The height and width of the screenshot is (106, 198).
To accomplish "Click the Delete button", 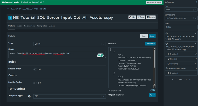I will [151, 17].
